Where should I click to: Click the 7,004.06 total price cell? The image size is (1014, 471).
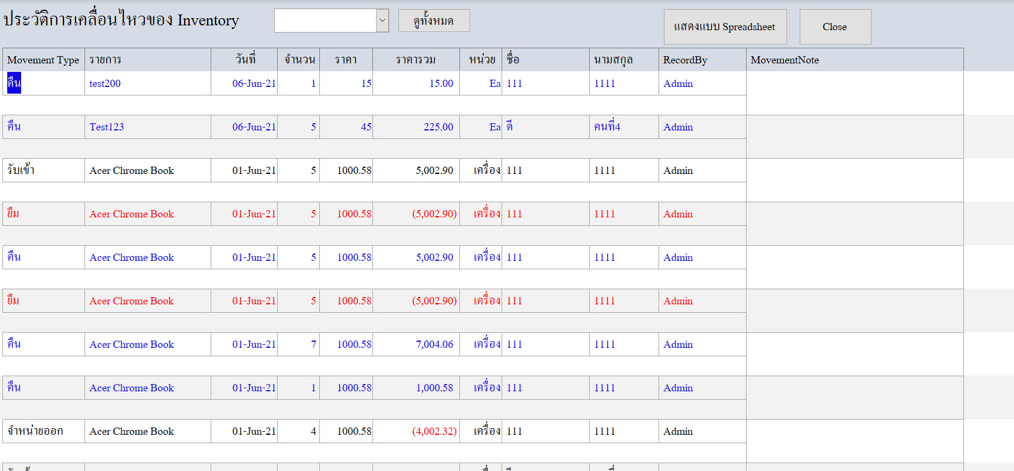tap(416, 344)
